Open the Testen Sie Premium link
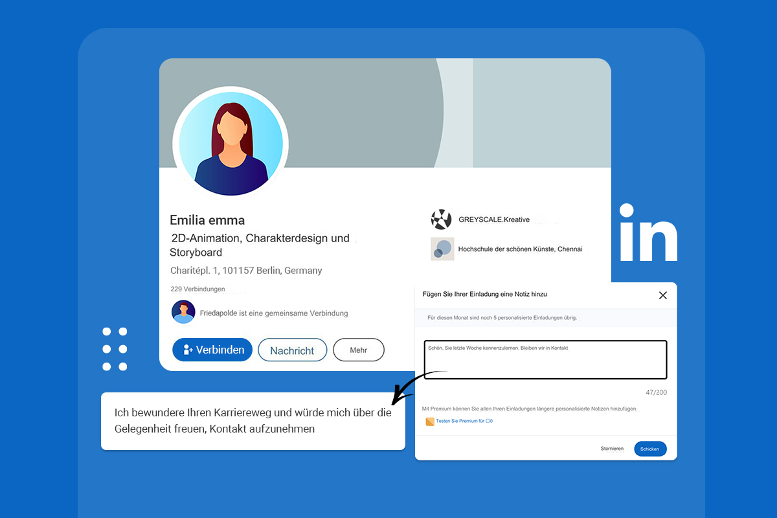Screen dimensions: 777x518 [x=464, y=422]
